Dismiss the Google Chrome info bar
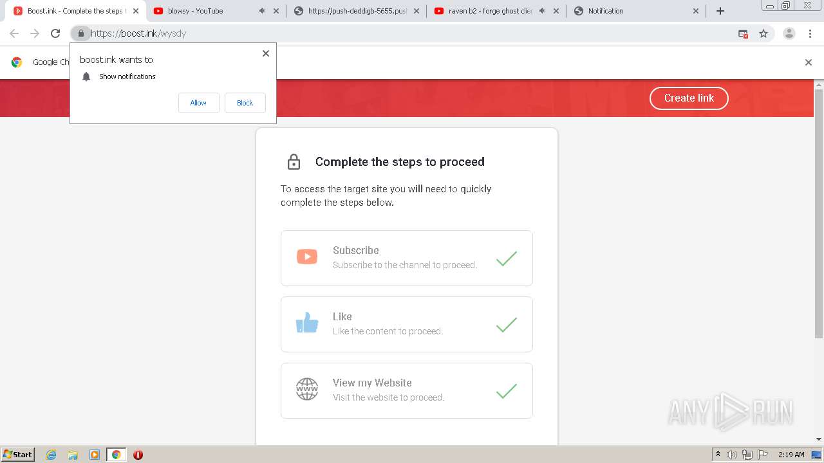 tap(809, 62)
